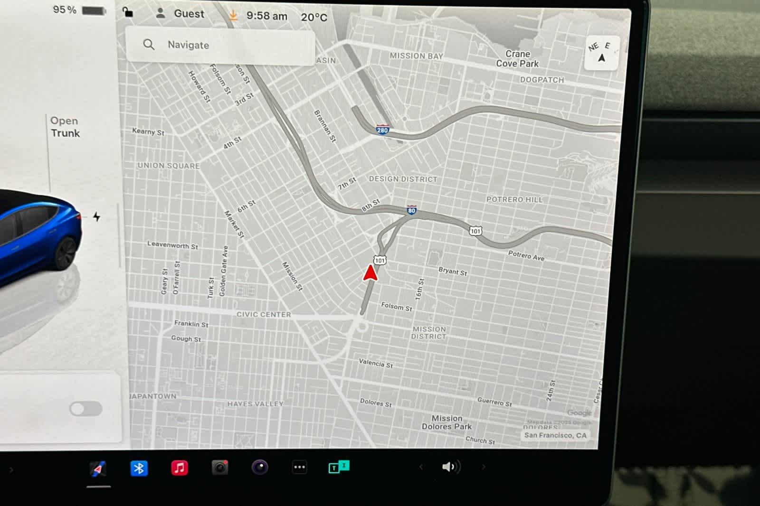
Task: Tap the Guerrero St label
Action: (494, 402)
